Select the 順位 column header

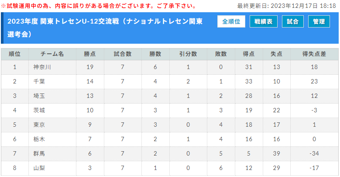click(x=15, y=54)
